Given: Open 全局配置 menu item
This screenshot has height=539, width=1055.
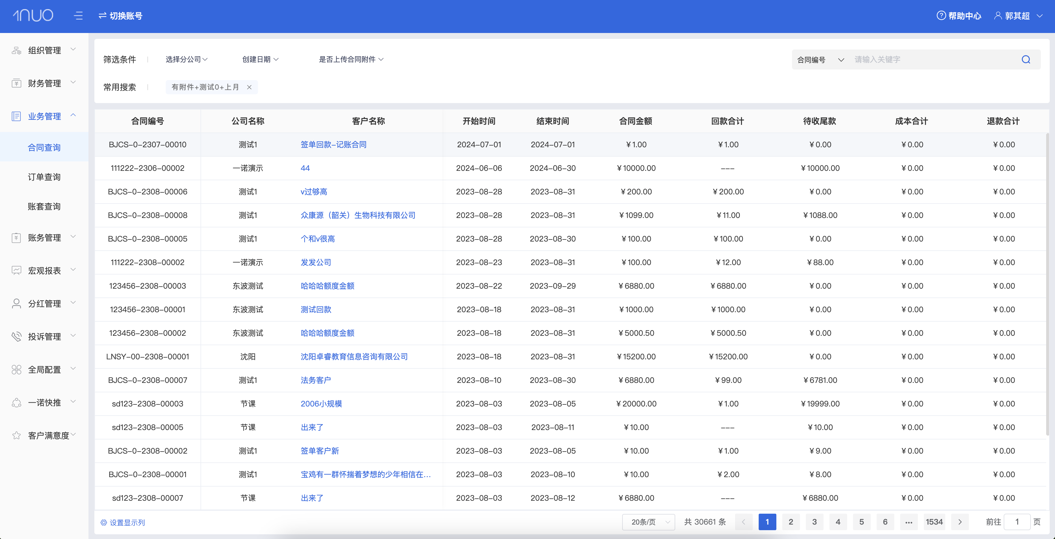Looking at the screenshot, I should pyautogui.click(x=44, y=370).
